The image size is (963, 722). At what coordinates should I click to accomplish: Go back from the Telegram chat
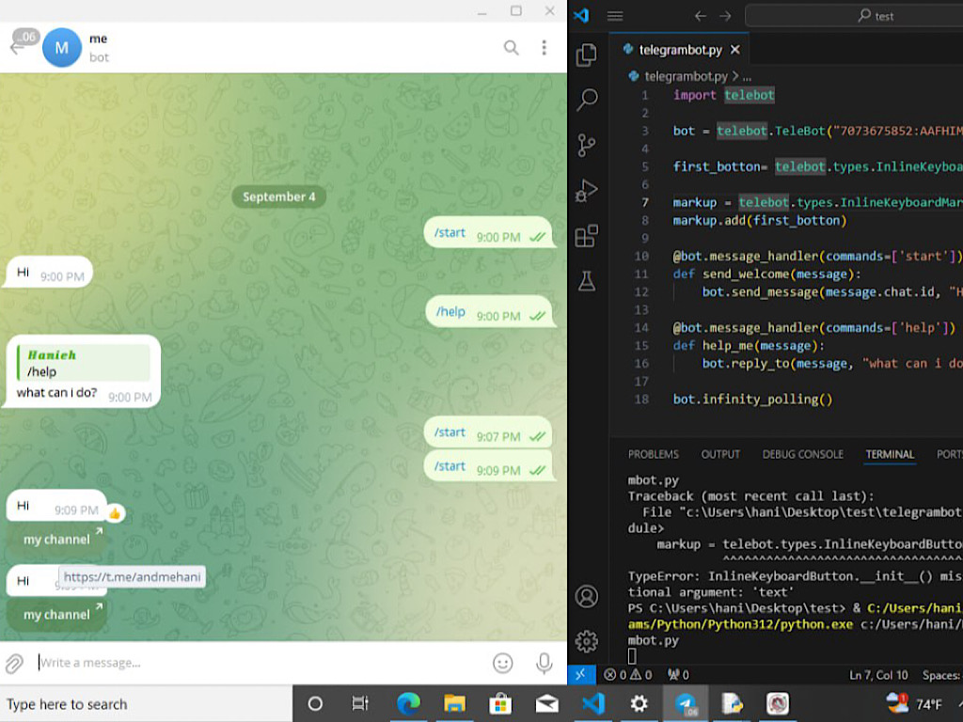[17, 47]
